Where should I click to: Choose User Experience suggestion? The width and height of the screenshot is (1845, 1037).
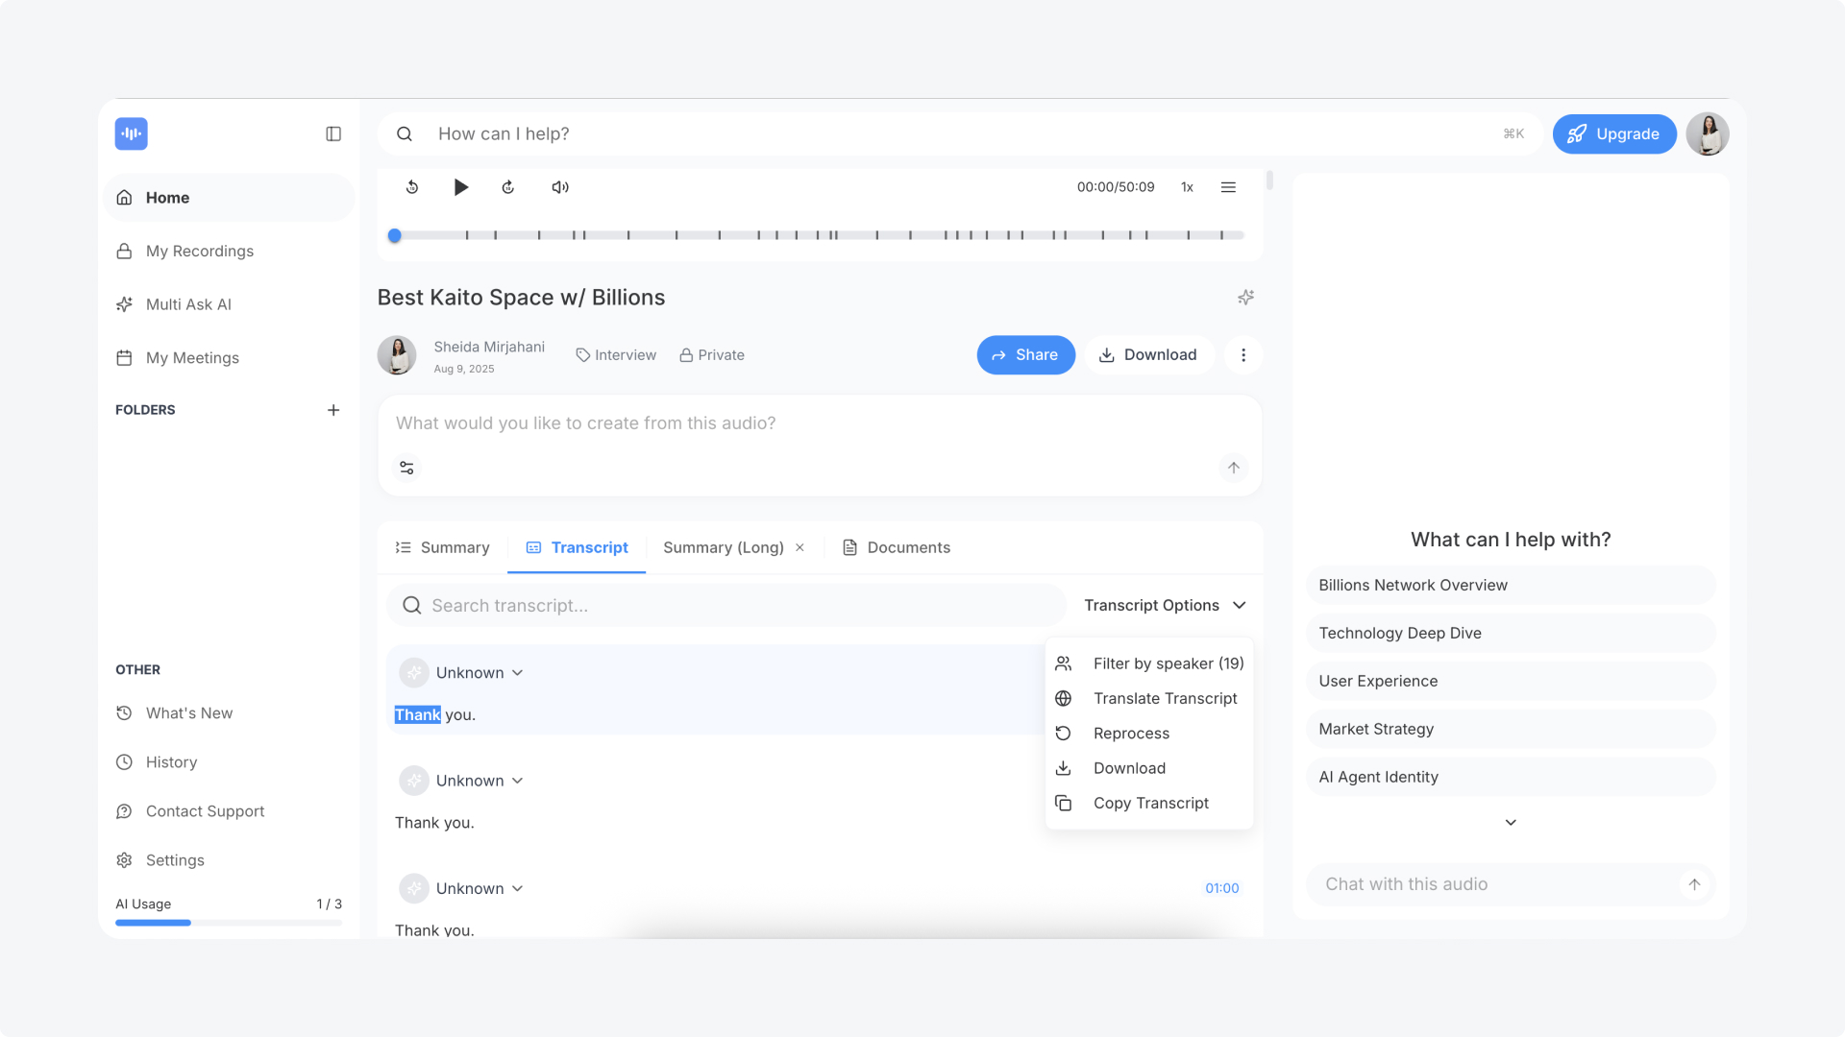click(x=1511, y=682)
